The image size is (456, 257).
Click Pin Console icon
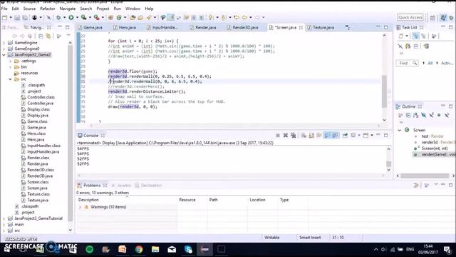click(345, 135)
